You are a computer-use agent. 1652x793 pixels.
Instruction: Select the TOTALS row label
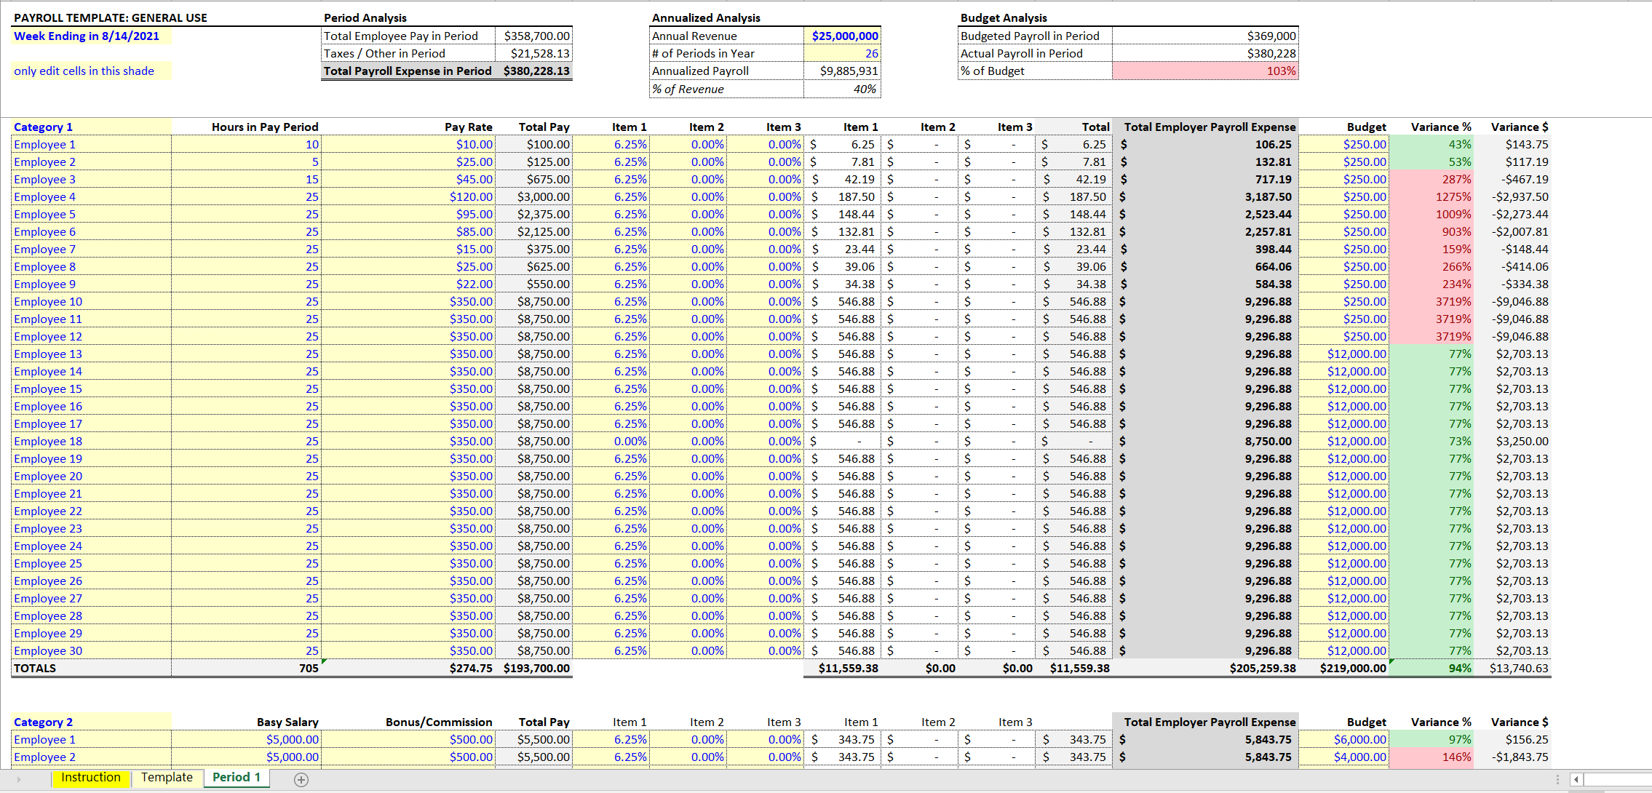(92, 668)
